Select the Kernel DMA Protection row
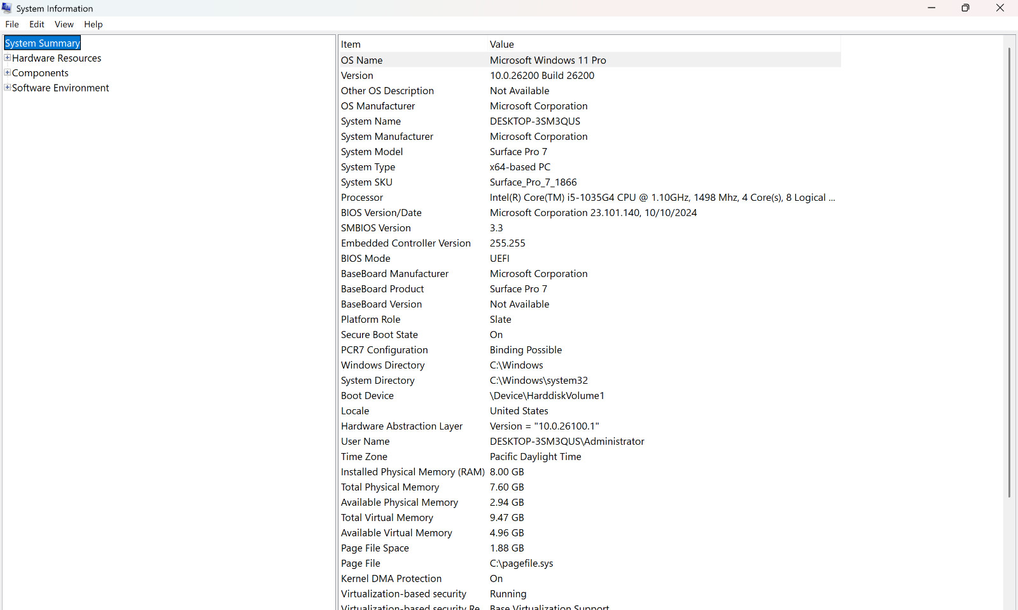This screenshot has width=1018, height=610. tap(590, 579)
